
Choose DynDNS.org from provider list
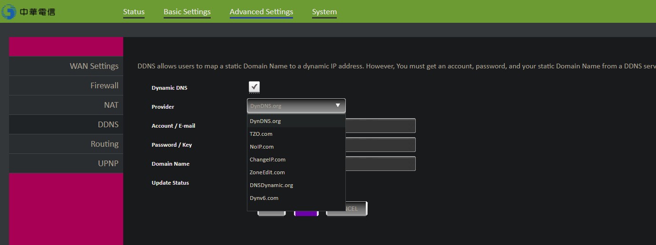point(296,121)
